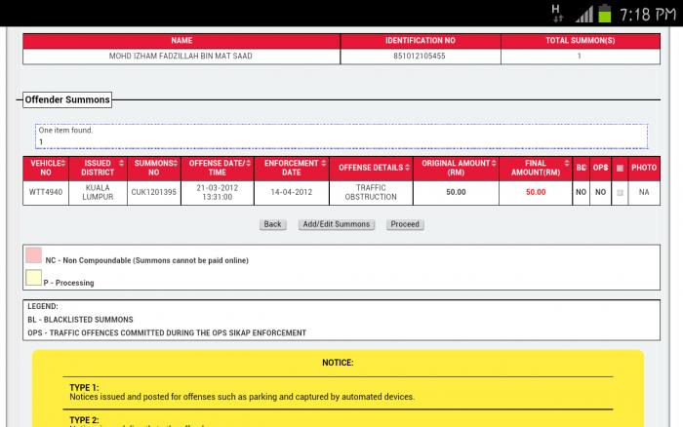Tap the signal strength icon
Viewport: 683px width, 427px height.
[584, 15]
